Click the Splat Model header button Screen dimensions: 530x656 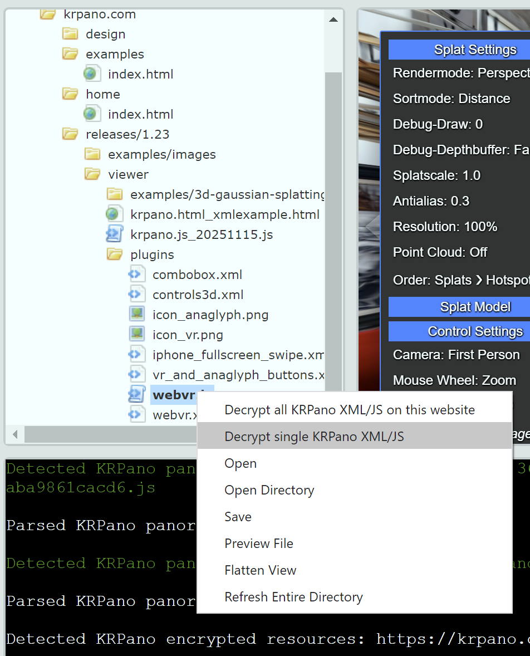click(x=475, y=306)
